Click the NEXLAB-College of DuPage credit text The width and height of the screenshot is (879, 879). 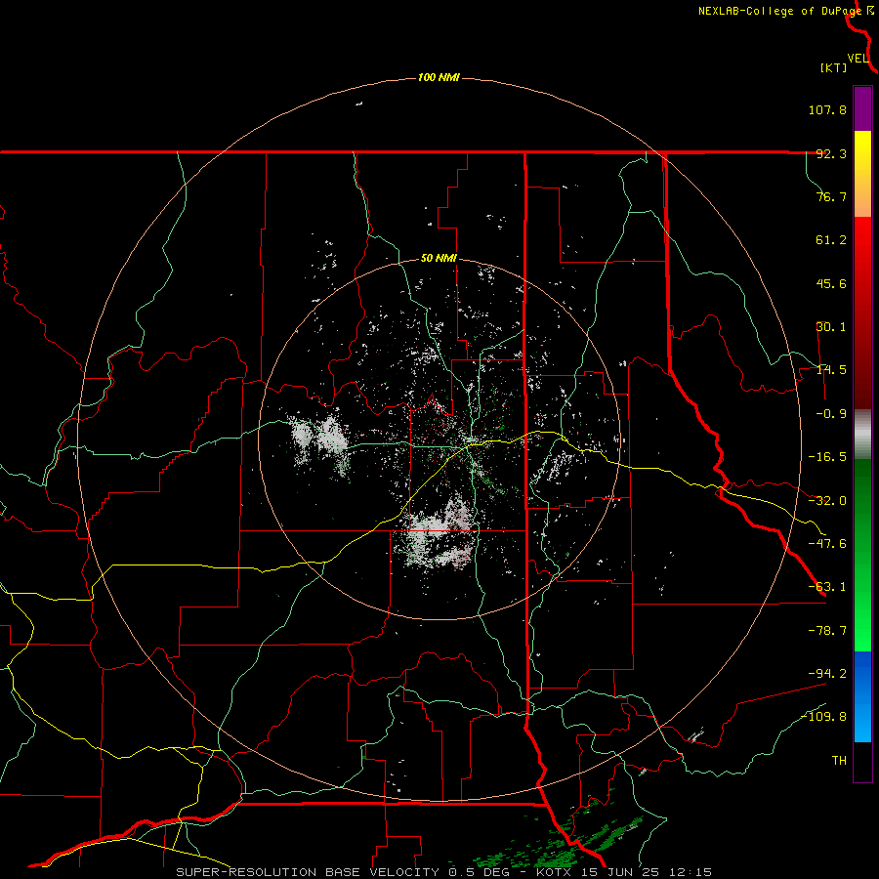[779, 11]
